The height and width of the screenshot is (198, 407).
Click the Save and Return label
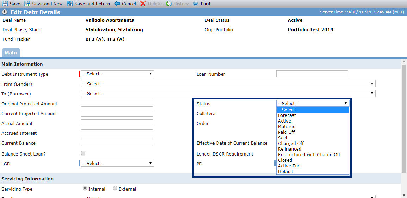point(92,4)
